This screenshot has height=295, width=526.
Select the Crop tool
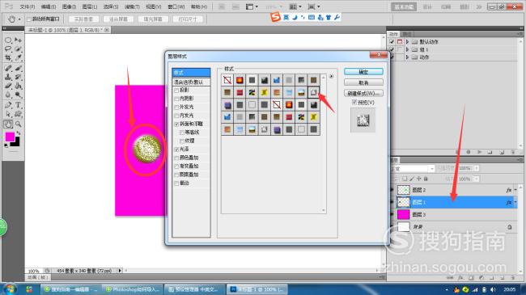click(8, 58)
